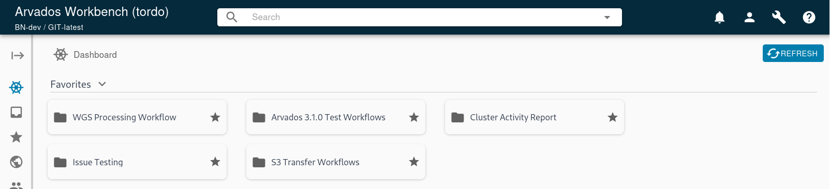Toggle star on Arvados 3.1.0 Test Workflows

(x=414, y=117)
